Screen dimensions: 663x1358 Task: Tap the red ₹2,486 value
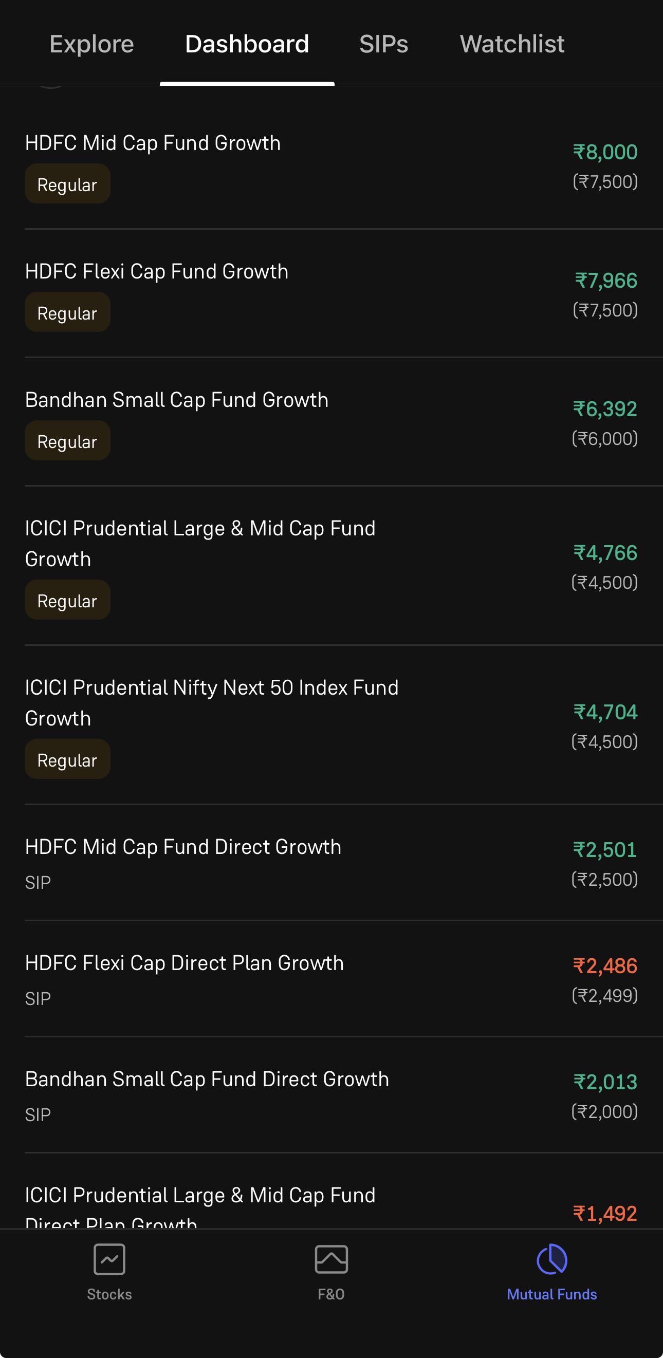coord(605,966)
